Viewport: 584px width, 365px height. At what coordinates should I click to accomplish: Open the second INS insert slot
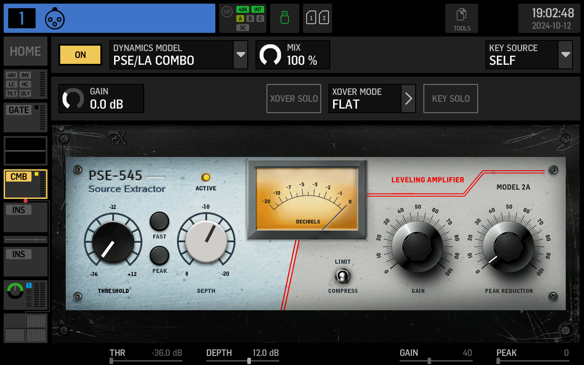pyautogui.click(x=26, y=261)
